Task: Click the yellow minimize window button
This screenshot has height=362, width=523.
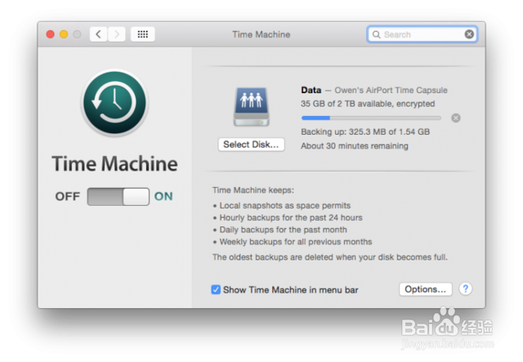Action: 64,34
